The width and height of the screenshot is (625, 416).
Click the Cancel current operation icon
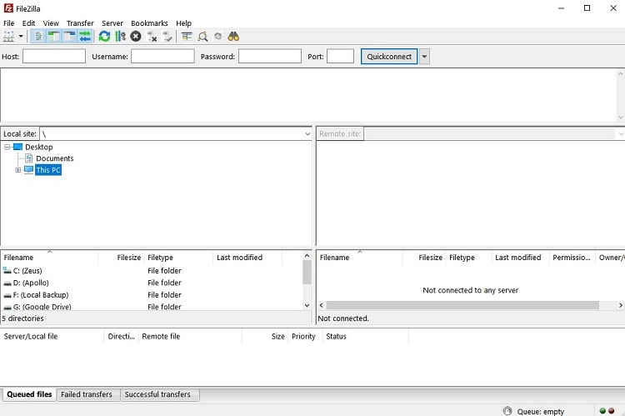136,37
